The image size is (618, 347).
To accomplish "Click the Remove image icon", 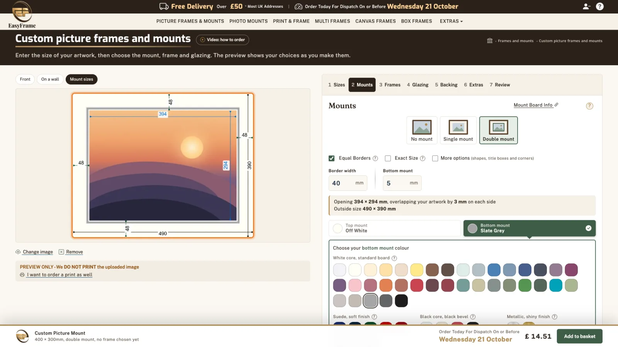I will 61,252.
